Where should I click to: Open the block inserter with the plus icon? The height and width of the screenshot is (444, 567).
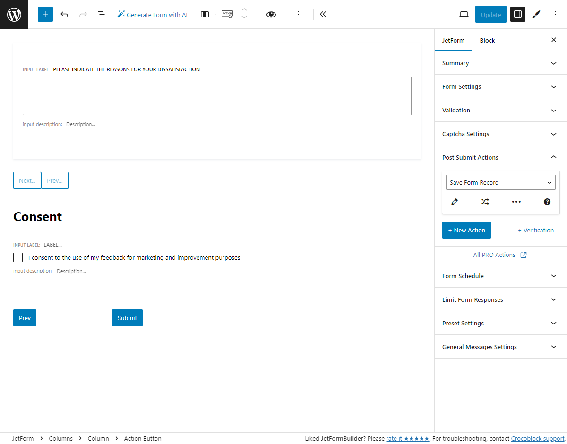(45, 14)
